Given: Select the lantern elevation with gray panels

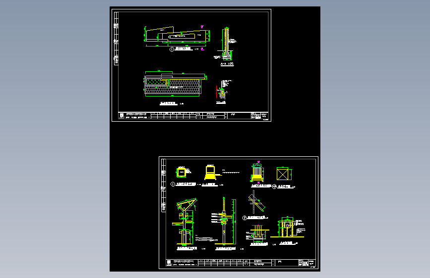Looking at the screenshot, I should (x=257, y=173).
